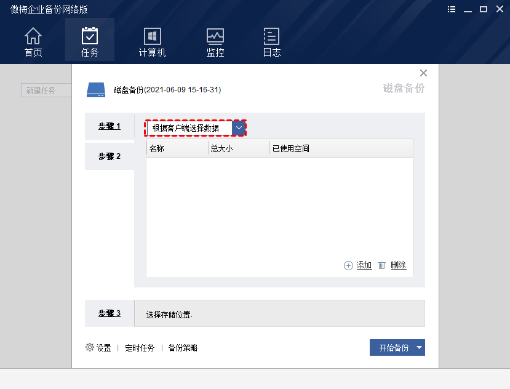Open the 首页 home icon
This screenshot has width=510, height=389.
tap(33, 36)
